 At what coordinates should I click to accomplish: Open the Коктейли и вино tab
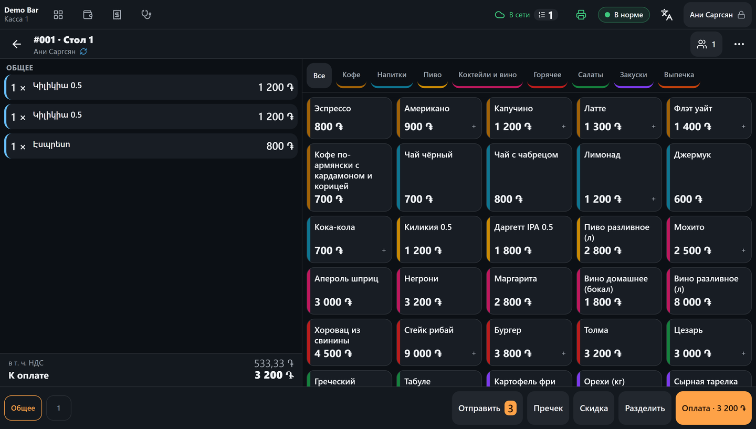pos(488,76)
